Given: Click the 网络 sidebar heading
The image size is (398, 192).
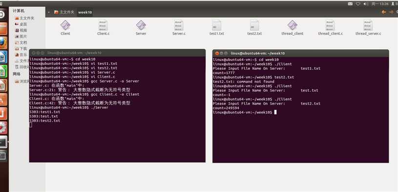Looking at the screenshot, I should (x=17, y=74).
